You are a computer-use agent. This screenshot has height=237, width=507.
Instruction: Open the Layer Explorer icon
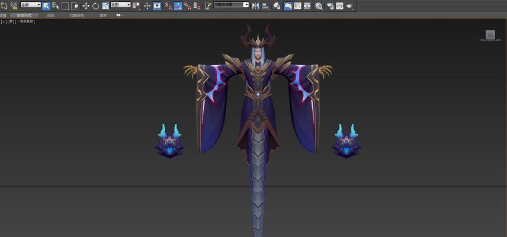point(277,5)
